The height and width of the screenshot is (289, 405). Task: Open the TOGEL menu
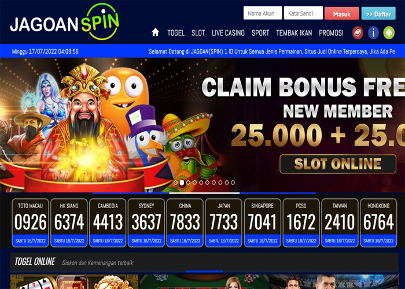176,33
